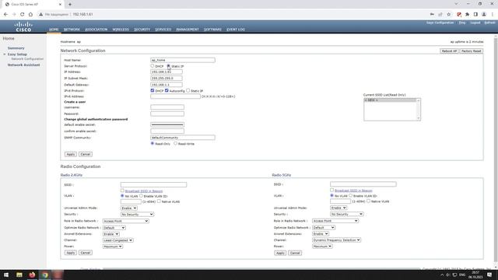Open 5GHz Channel Dynamic Frequency Selection dropdown
Image resolution: width=498 pixels, height=280 pixels.
tap(336, 240)
